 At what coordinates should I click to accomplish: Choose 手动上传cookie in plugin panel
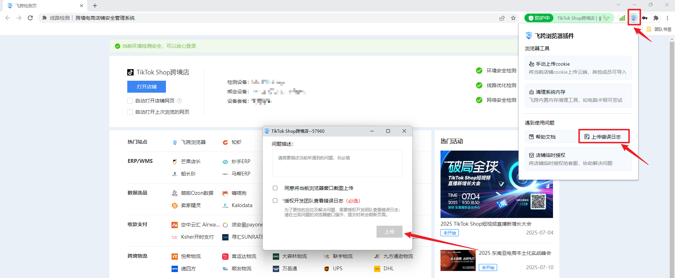point(578,68)
